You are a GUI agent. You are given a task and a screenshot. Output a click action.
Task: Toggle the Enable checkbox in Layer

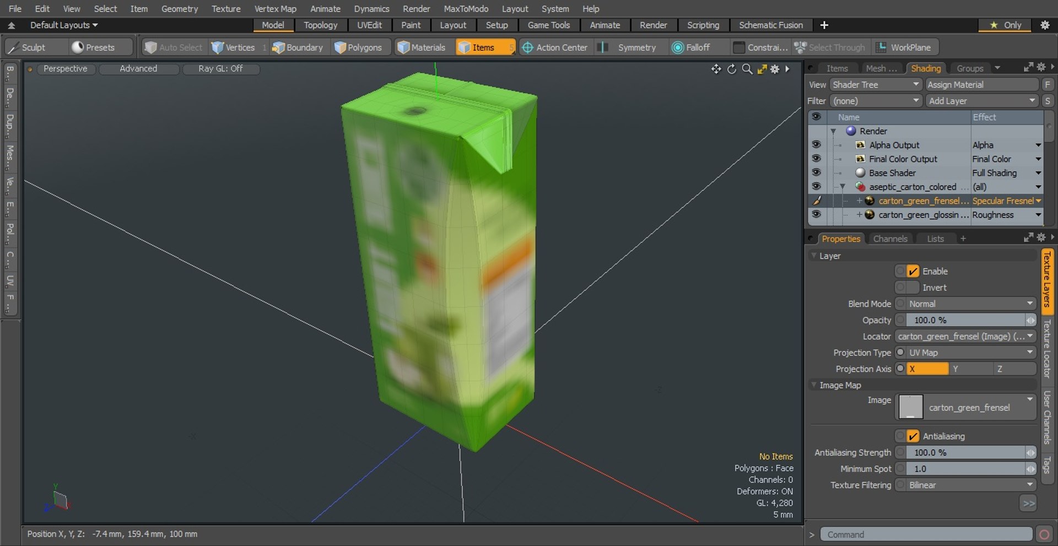pos(913,271)
